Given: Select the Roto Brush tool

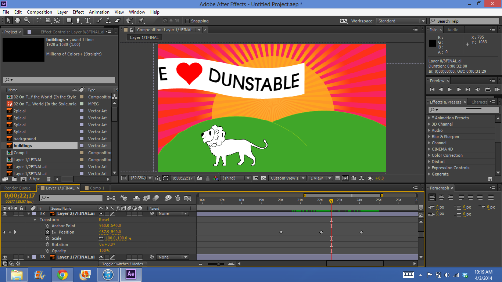Looking at the screenshot, I should (129, 21).
